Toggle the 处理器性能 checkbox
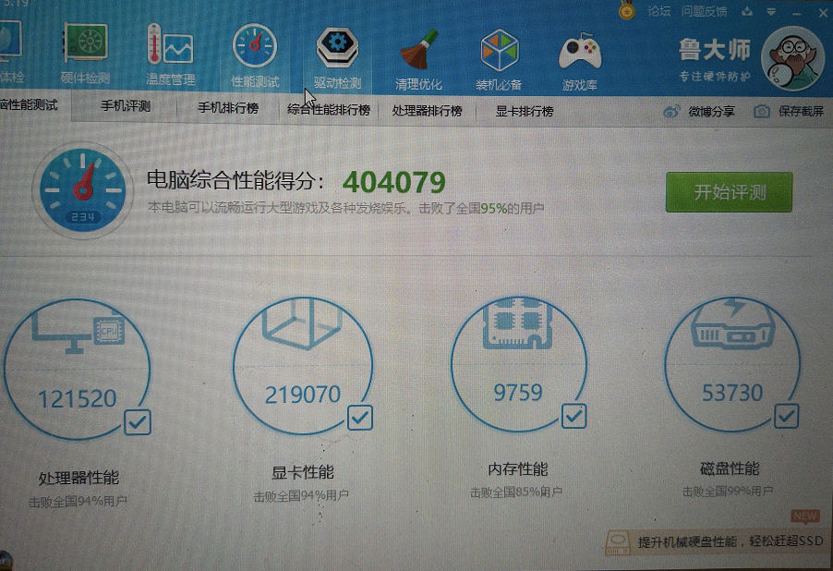 point(138,422)
